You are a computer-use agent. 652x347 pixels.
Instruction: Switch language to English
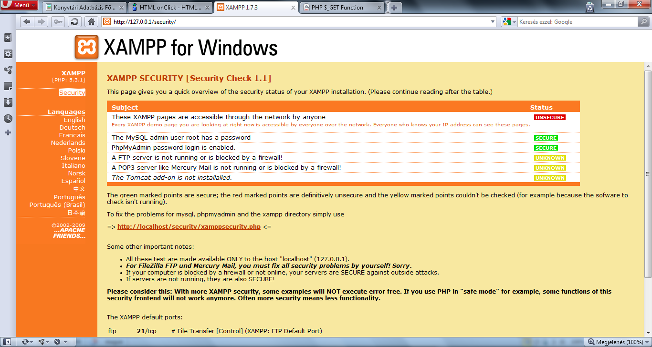[x=74, y=120]
